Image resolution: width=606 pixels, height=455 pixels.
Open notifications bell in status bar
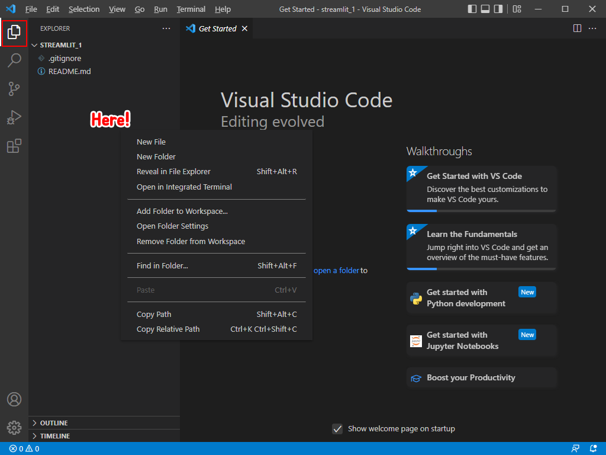click(593, 449)
